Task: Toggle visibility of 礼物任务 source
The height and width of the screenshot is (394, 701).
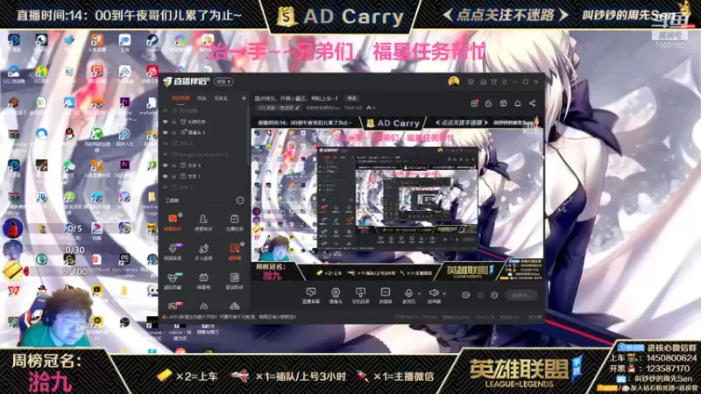Action: 166,122
